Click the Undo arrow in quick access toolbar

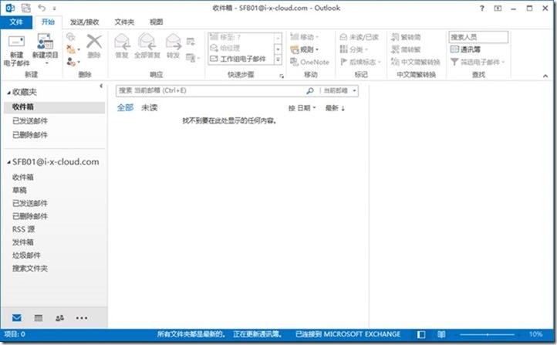coord(42,8)
